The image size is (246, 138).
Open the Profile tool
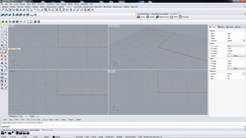174,17
